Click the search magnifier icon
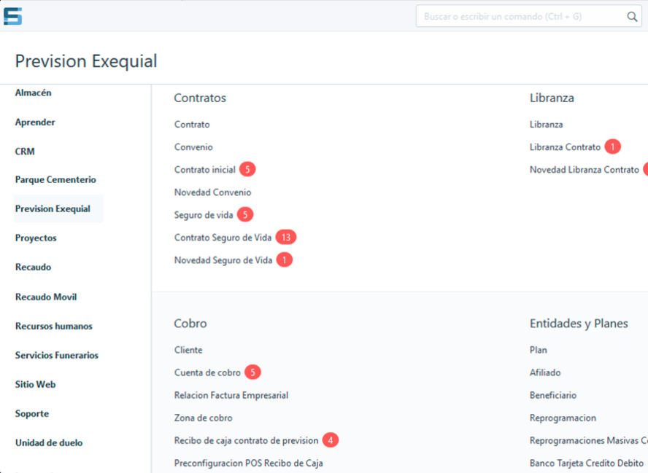Viewport: 648px width, 473px height. point(632,17)
